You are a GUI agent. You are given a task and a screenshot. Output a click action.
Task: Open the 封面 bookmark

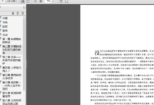[5, 18]
